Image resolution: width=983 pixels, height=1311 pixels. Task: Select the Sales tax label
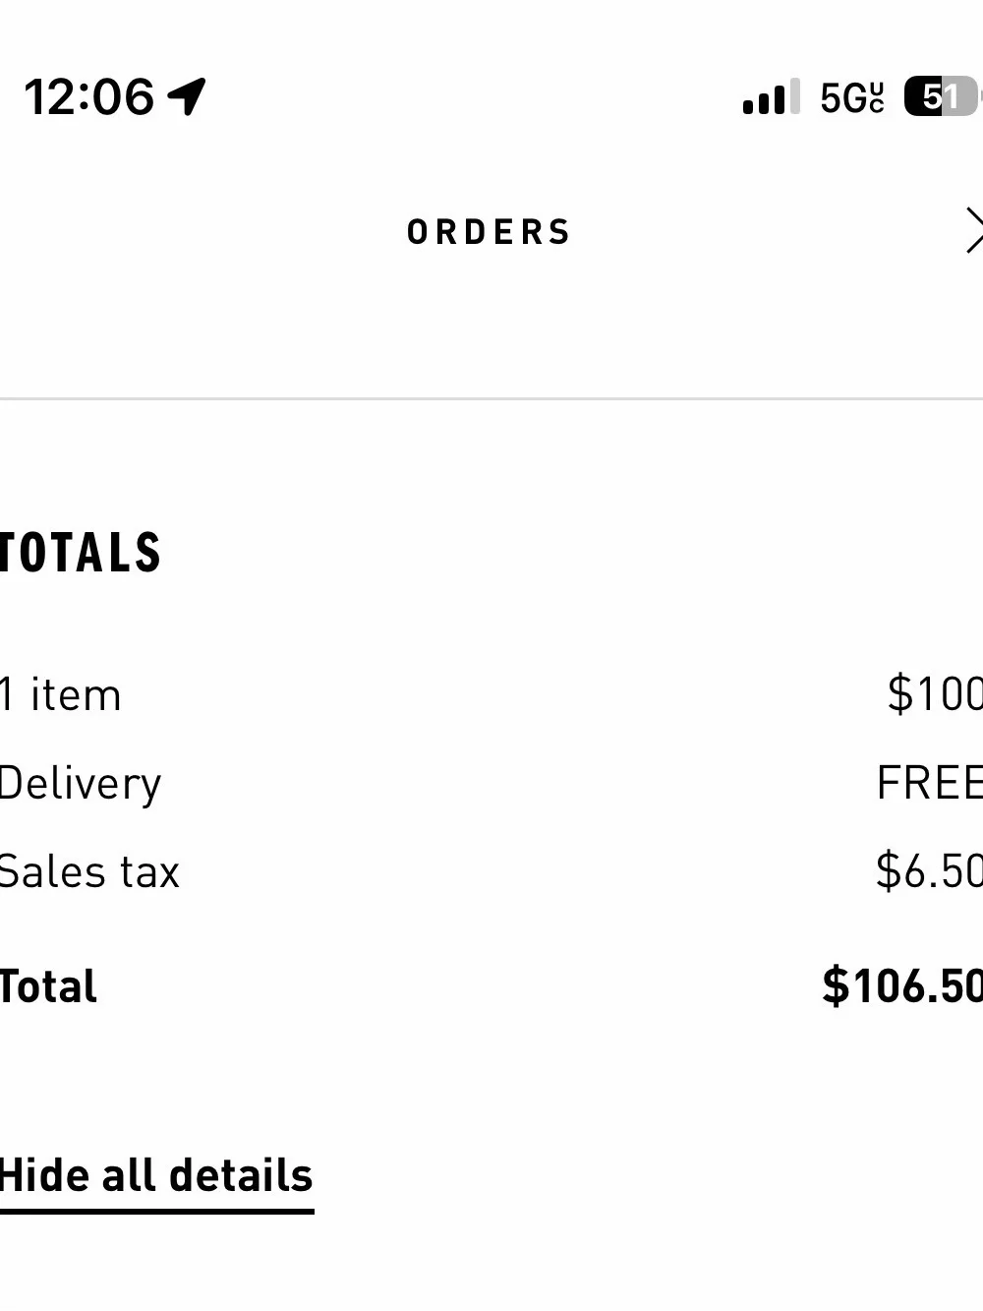(x=89, y=872)
